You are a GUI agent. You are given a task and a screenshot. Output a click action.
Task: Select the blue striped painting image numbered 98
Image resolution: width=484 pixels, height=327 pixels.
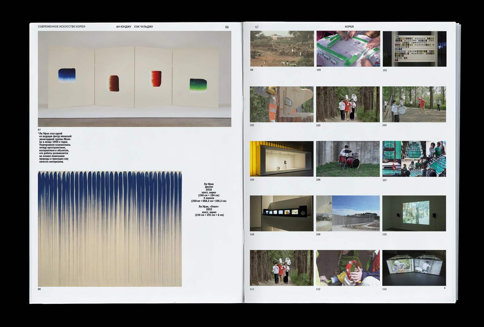point(110,229)
